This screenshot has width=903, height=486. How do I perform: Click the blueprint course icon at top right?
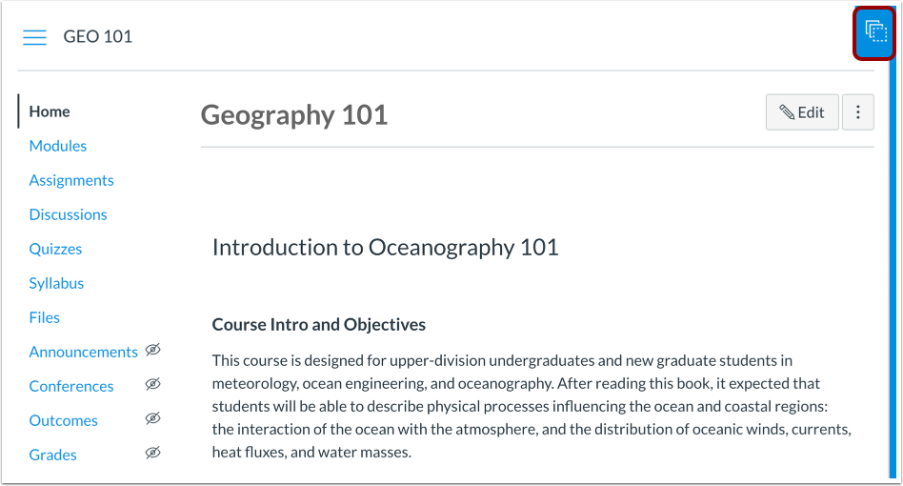874,34
